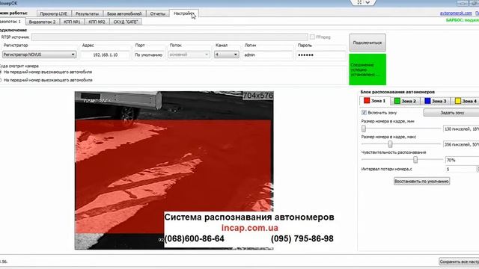The height and width of the screenshot is (269, 479).
Task: Click the 70% sensitivity value field
Action: (x=463, y=160)
